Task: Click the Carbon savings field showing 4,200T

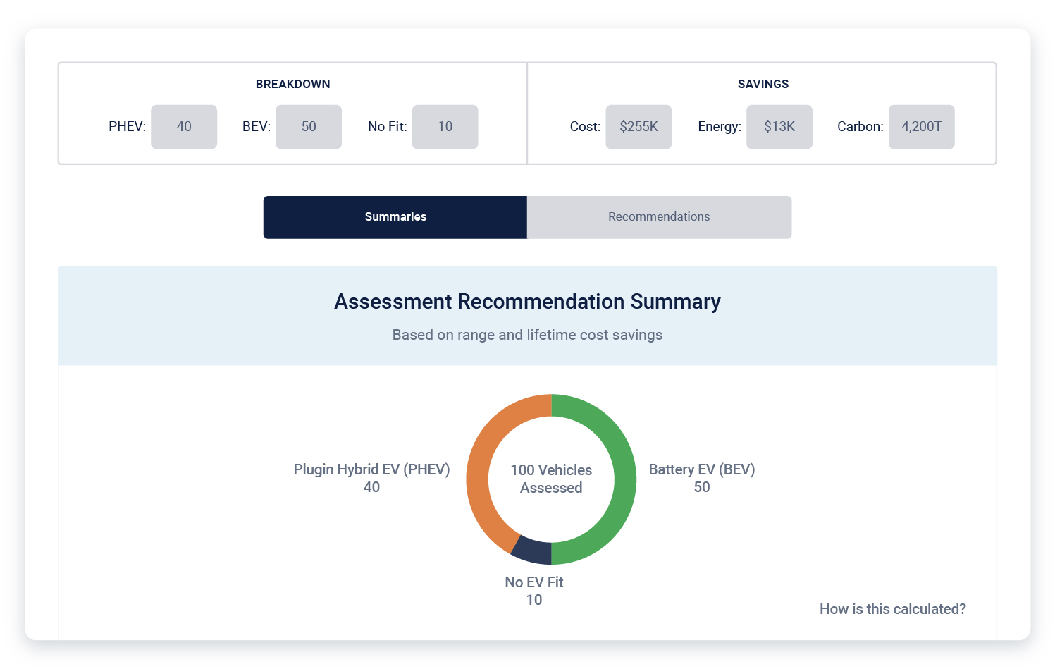Action: coord(921,127)
